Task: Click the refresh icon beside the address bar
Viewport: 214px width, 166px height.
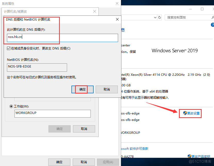Action: point(159,18)
